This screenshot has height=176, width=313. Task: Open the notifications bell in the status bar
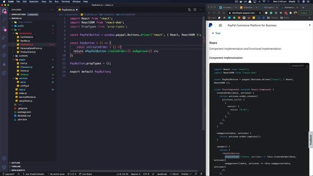(201, 174)
